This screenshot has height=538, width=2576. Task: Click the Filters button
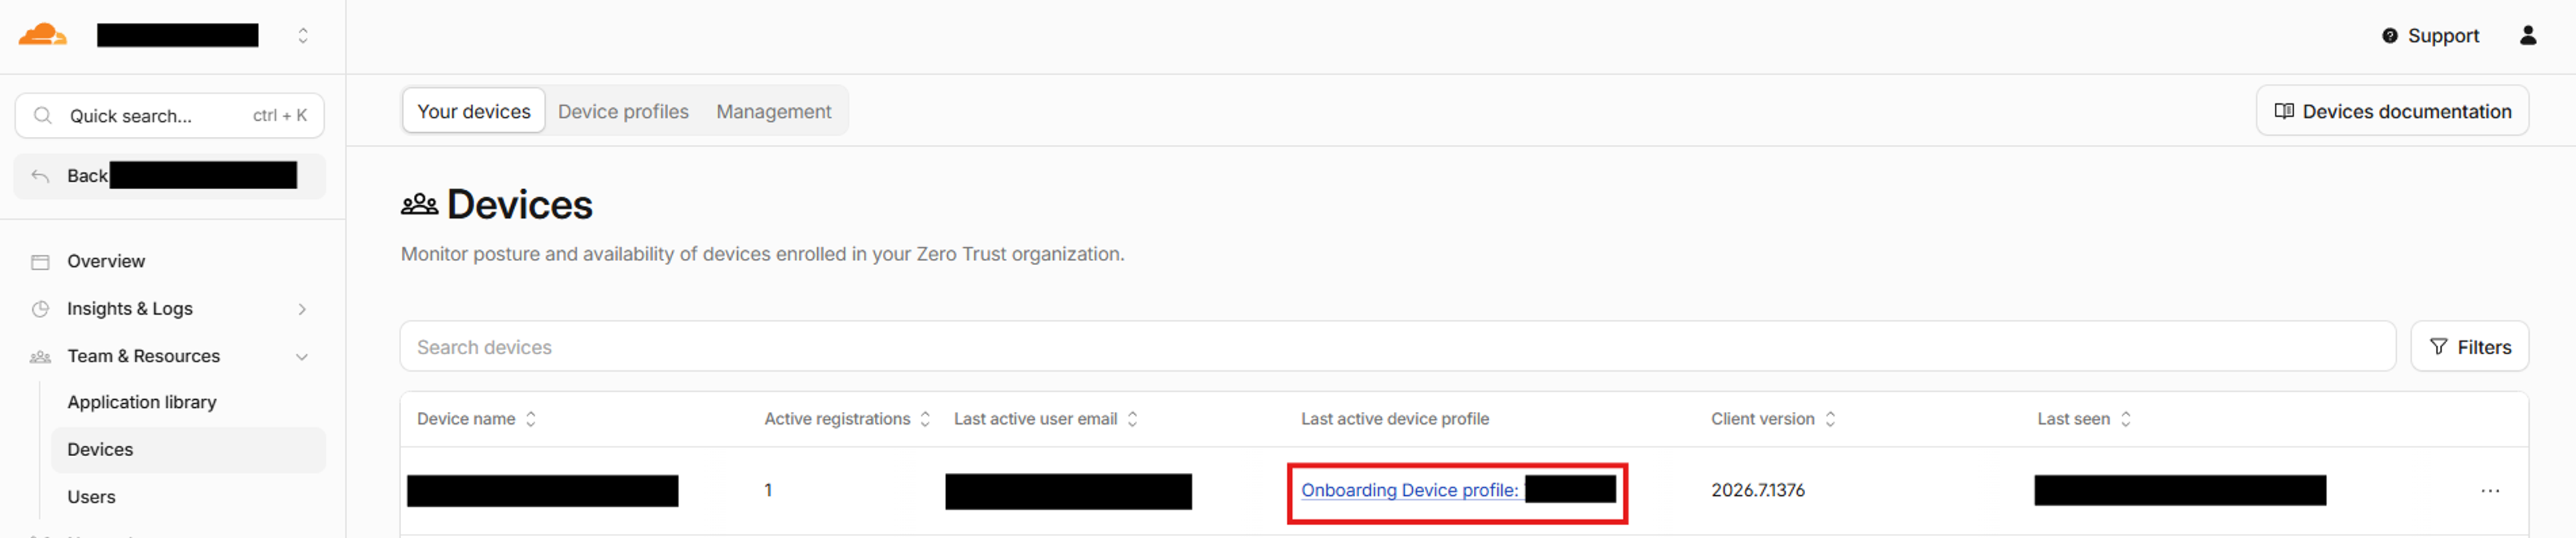(x=2469, y=347)
